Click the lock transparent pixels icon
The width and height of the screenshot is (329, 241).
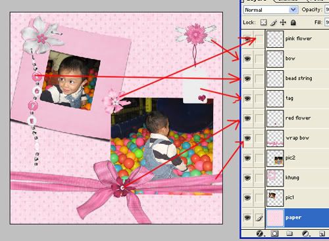(263, 22)
